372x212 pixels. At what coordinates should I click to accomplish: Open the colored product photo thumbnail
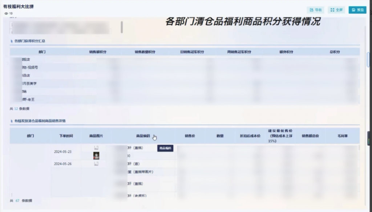pyautogui.click(x=96, y=156)
